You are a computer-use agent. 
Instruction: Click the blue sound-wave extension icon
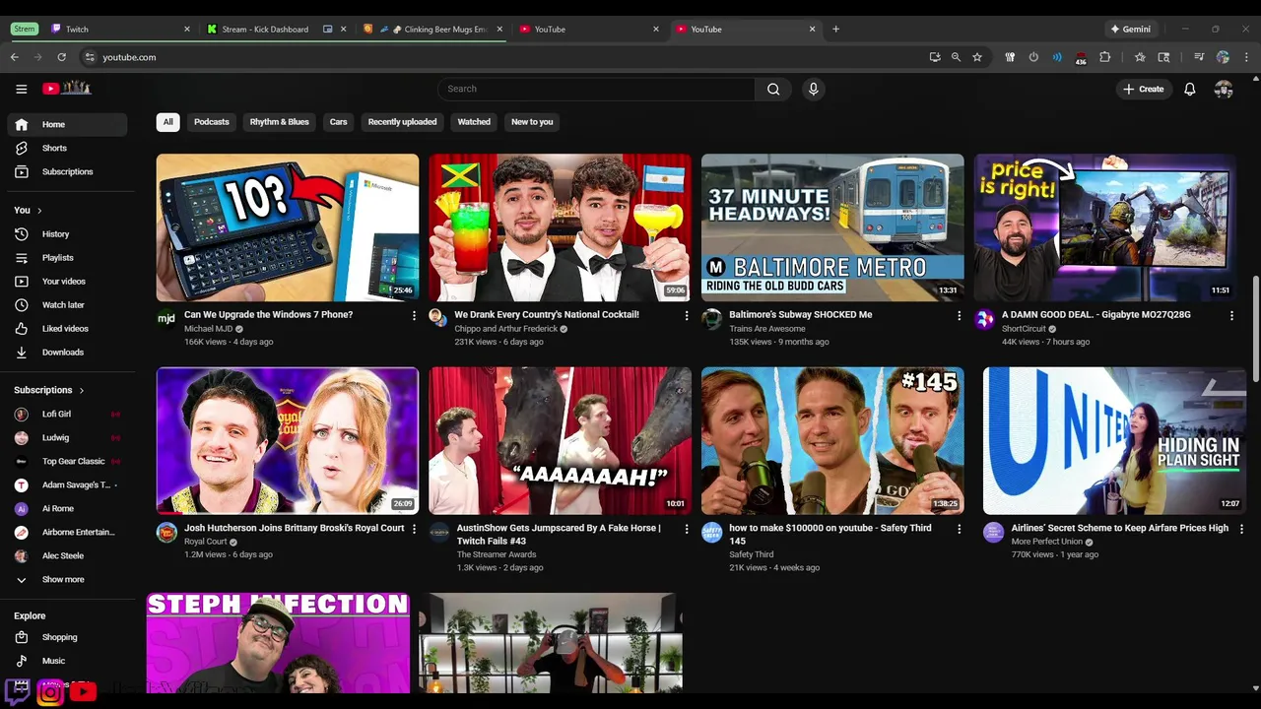1057,57
